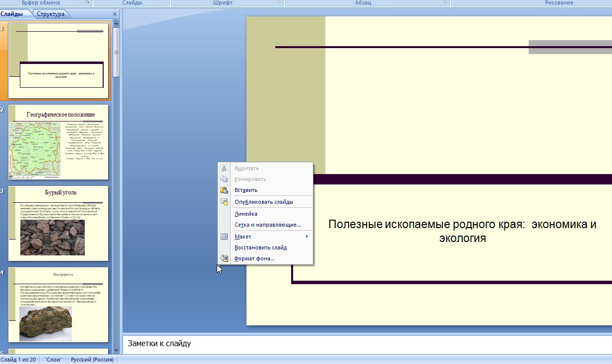Click the down arrow of the slide panel scrollbar
Screen dimensions: 612x364
(115, 350)
